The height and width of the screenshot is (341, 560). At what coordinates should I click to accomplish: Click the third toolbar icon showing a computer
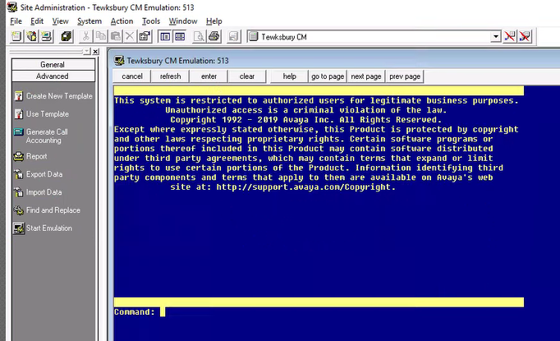(47, 36)
